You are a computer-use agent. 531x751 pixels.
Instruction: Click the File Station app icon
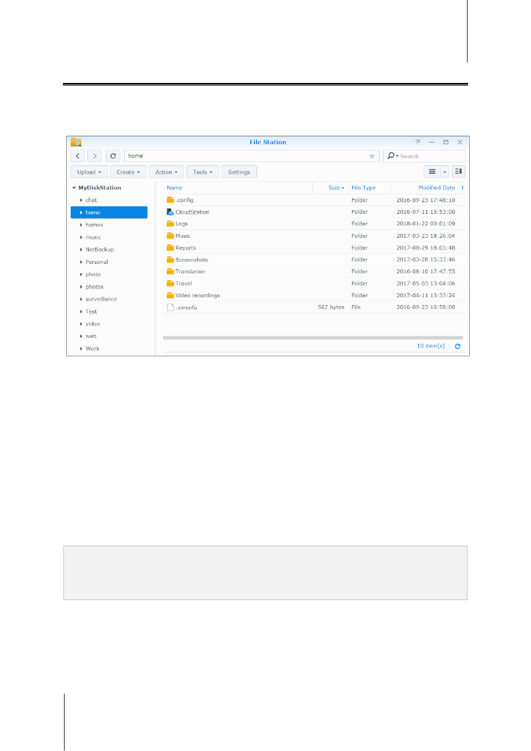[x=76, y=143]
